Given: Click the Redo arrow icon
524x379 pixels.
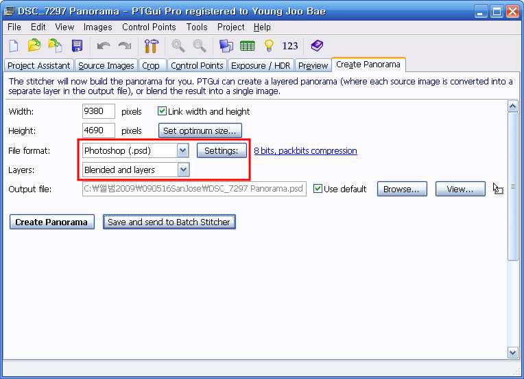Looking at the screenshot, I should point(125,45).
